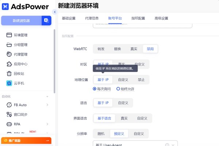Click the info icon in resolution dropdown
This screenshot has height=146, width=219.
(167, 145)
